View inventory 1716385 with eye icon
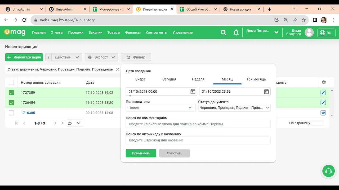Image resolution: width=339 pixels, height=190 pixels. [x=323, y=113]
